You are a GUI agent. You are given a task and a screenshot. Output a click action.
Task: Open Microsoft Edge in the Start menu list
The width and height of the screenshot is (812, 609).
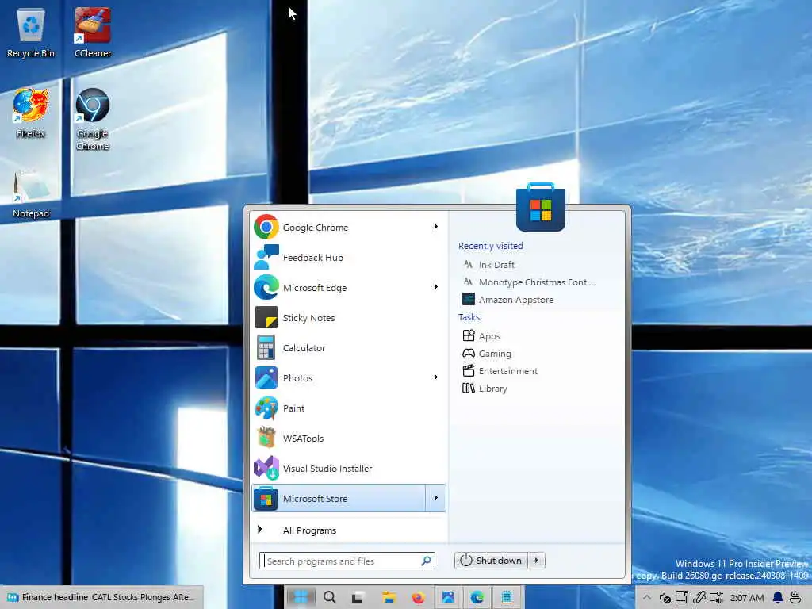[339, 287]
